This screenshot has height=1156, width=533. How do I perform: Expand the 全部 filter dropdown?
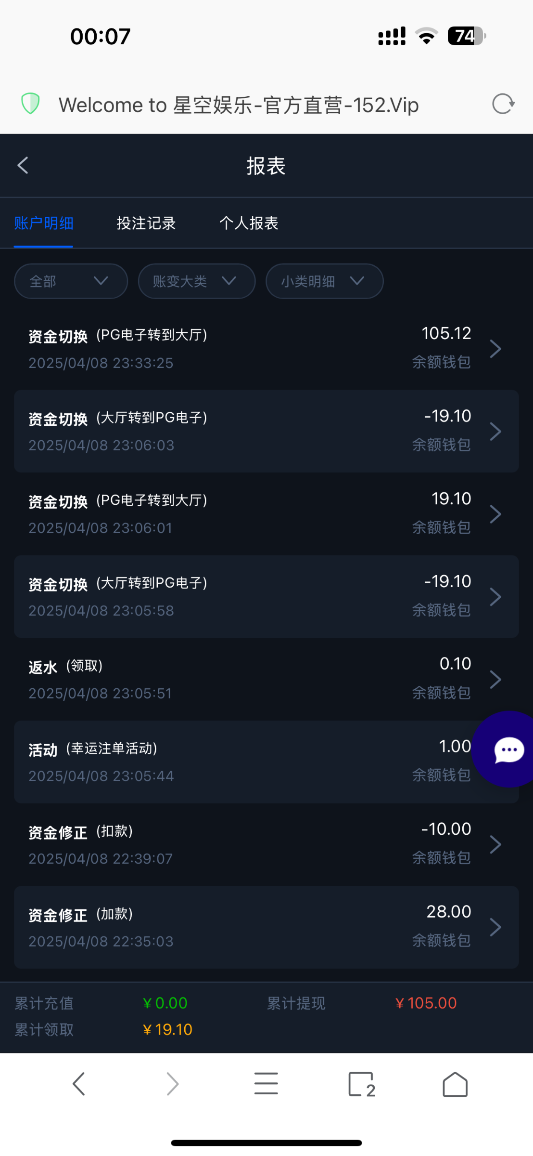point(71,281)
